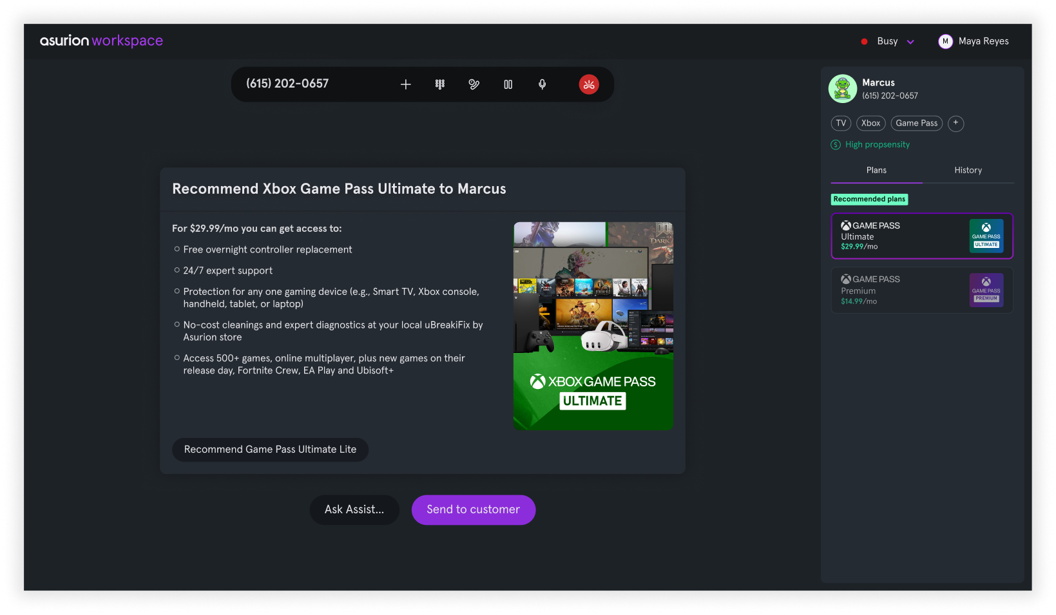This screenshot has height=615, width=1056.
Task: Toggle the Game Pass tag
Action: pos(916,123)
